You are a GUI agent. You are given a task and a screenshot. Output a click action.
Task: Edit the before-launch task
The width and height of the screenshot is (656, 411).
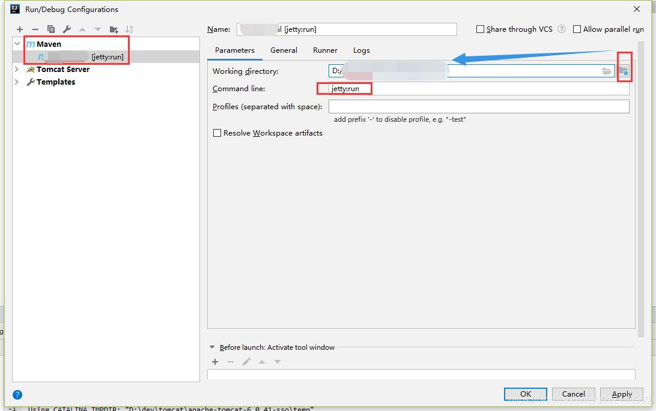pyautogui.click(x=246, y=362)
